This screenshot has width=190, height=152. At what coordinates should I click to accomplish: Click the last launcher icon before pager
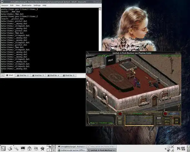(42, 148)
